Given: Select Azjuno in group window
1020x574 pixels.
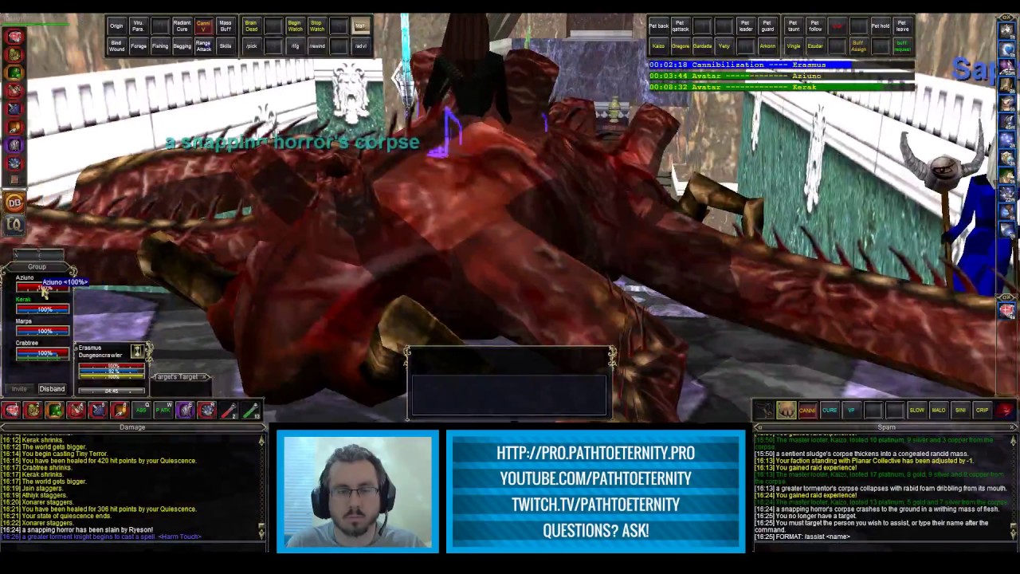Looking at the screenshot, I should coord(41,282).
